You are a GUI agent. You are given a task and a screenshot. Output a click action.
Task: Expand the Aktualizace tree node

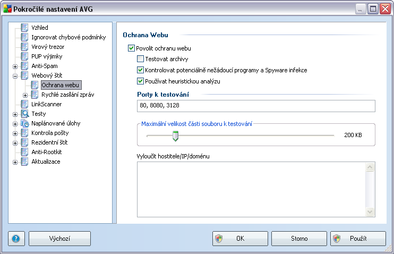(15, 162)
